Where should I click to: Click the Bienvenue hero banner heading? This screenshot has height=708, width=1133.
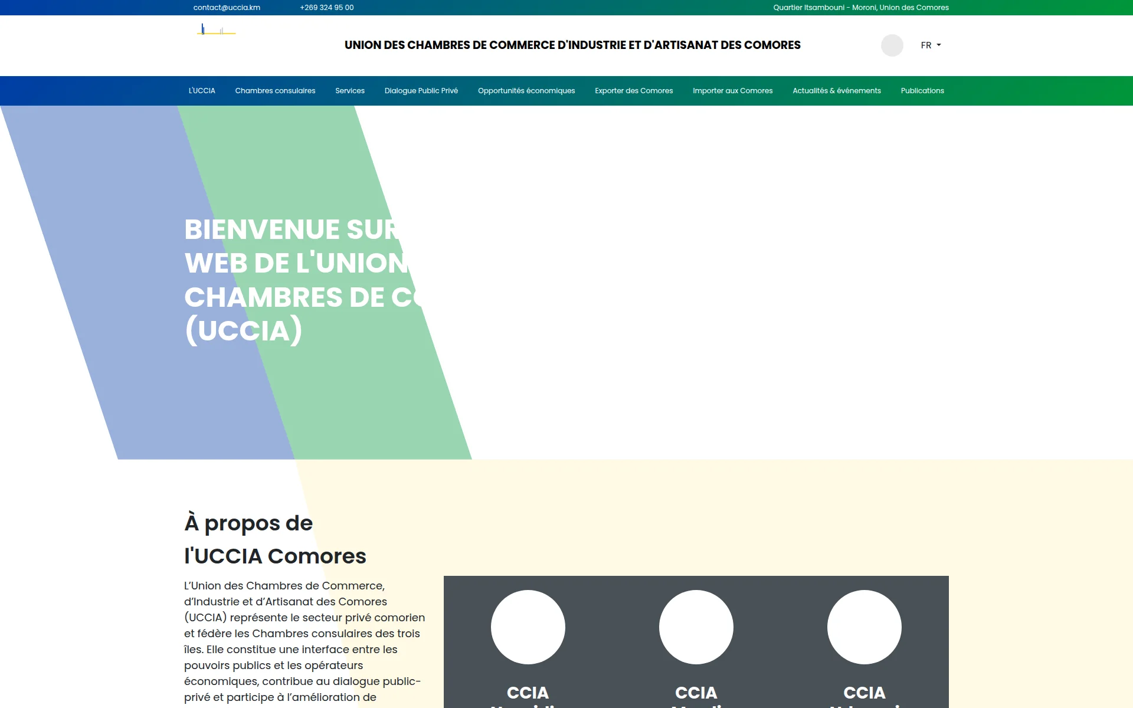tap(304, 280)
